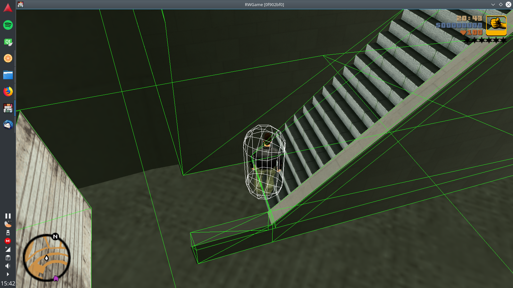Open the red application launcher icon
The height and width of the screenshot is (288, 513).
pyautogui.click(x=8, y=8)
